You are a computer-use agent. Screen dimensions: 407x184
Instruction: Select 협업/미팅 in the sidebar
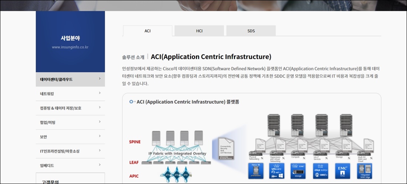pyautogui.click(x=70, y=122)
